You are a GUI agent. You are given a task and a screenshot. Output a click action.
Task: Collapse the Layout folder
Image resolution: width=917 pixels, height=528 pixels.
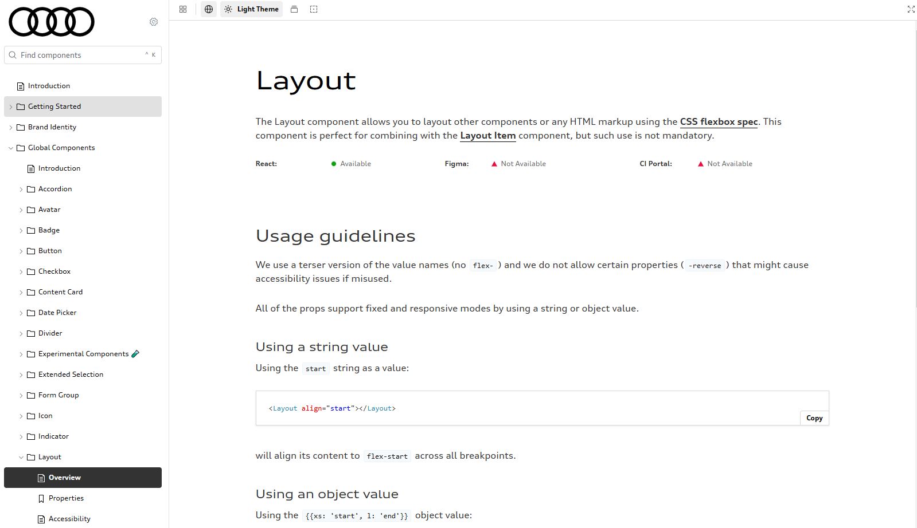coord(49,457)
